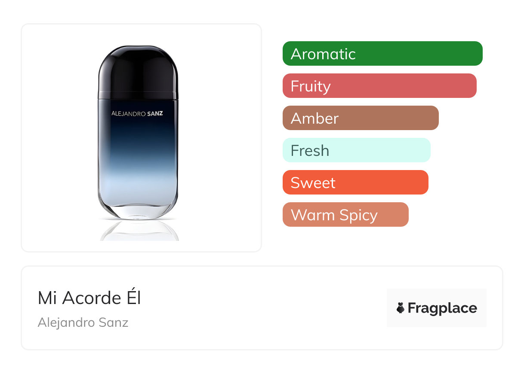Click the word Fruity in the second bar
524x371 pixels.
(x=311, y=86)
